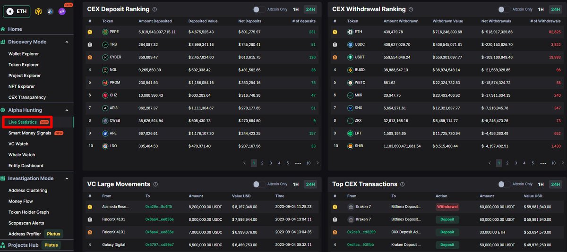Go to page 10 of Withdrawal Ranking
Image resolution: width=567 pixels, height=252 pixels.
pyautogui.click(x=553, y=163)
